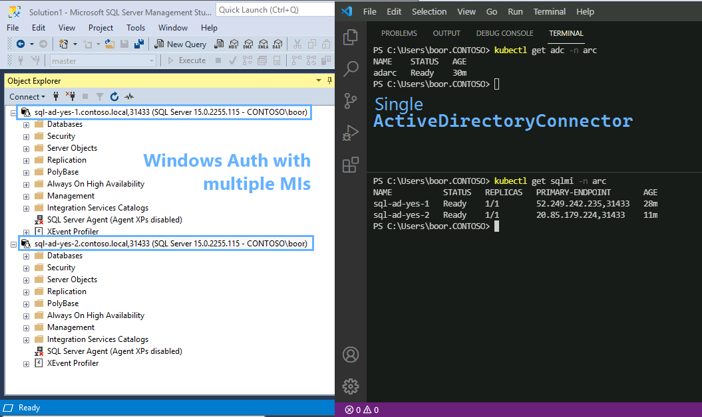Click the Execute button
This screenshot has height=417, width=702.
(187, 60)
